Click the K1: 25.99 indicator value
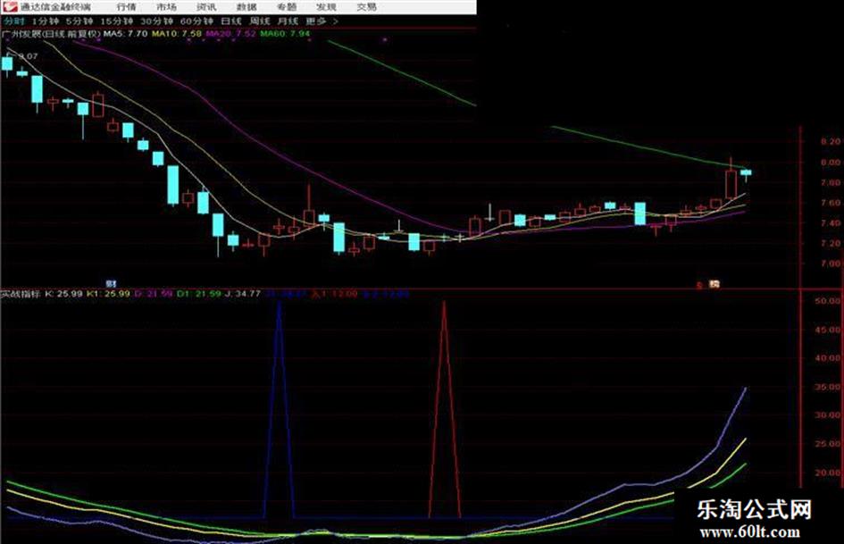The height and width of the screenshot is (544, 844). (109, 294)
